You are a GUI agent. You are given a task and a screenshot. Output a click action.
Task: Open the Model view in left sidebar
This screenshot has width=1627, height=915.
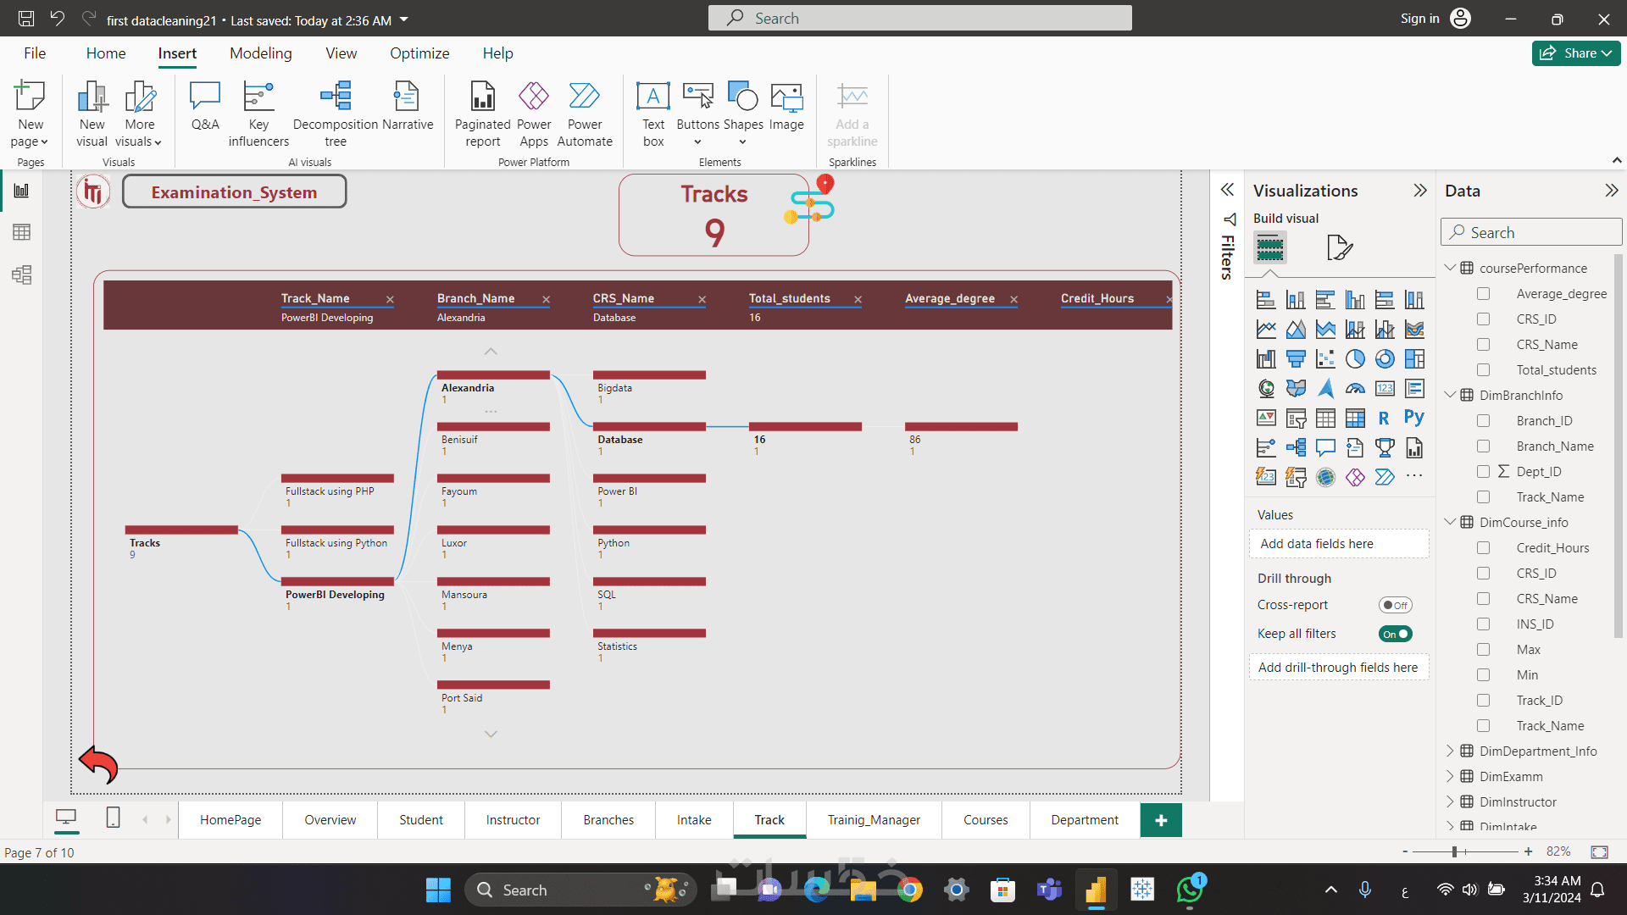22,274
